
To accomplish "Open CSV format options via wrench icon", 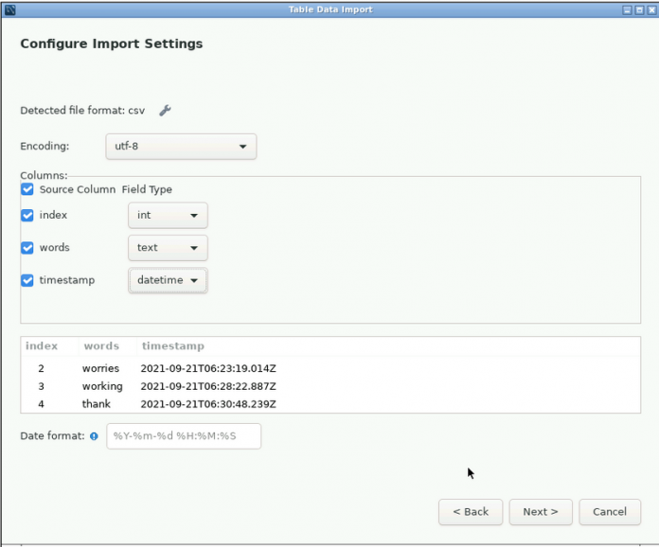I will tap(165, 111).
